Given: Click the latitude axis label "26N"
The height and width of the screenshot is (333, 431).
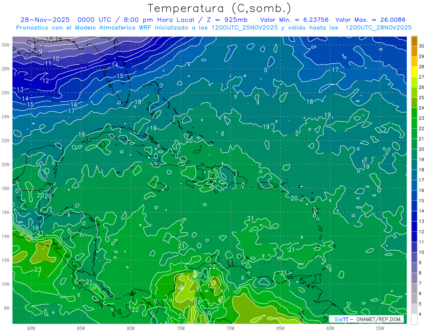Looking at the screenshot, I should (x=6, y=93).
